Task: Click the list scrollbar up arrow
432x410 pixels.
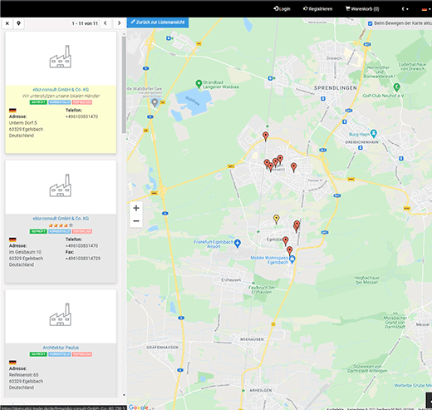Action: click(x=124, y=34)
